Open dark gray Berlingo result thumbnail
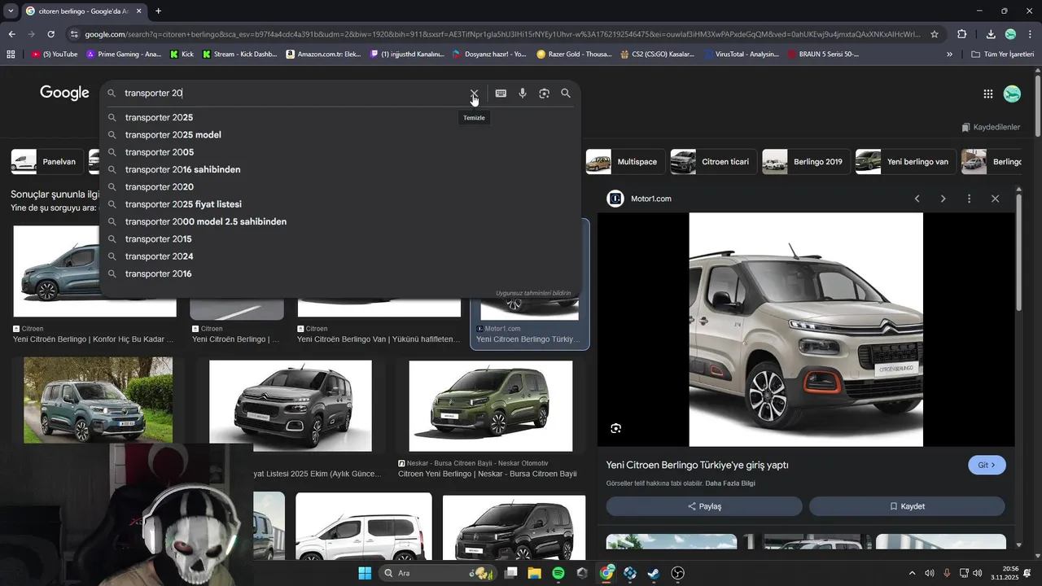Screen dimensions: 1042x586 [291, 406]
